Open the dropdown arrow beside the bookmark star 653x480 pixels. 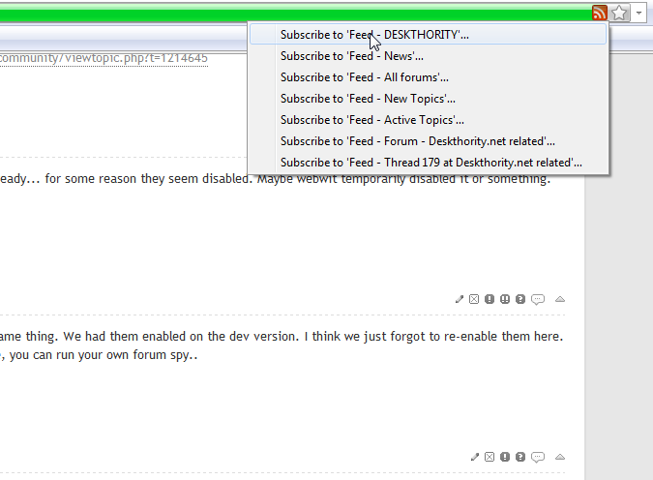639,13
